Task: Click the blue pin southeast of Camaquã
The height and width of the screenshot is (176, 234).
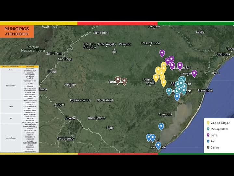Action: tap(161, 126)
